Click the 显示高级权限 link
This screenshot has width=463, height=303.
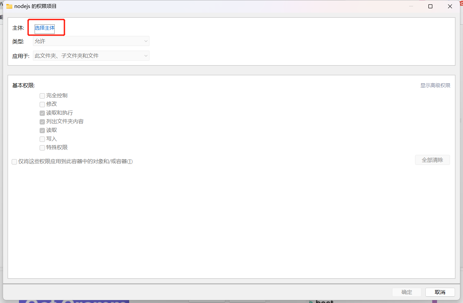click(x=435, y=86)
